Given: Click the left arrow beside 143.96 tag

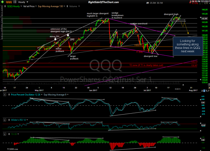Looking at the screenshot, I should click(200, 18).
